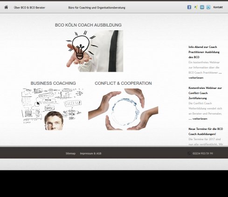Click weiterlesen under Info-Abend article
Screen dimensions: 228x197
click(196, 78)
